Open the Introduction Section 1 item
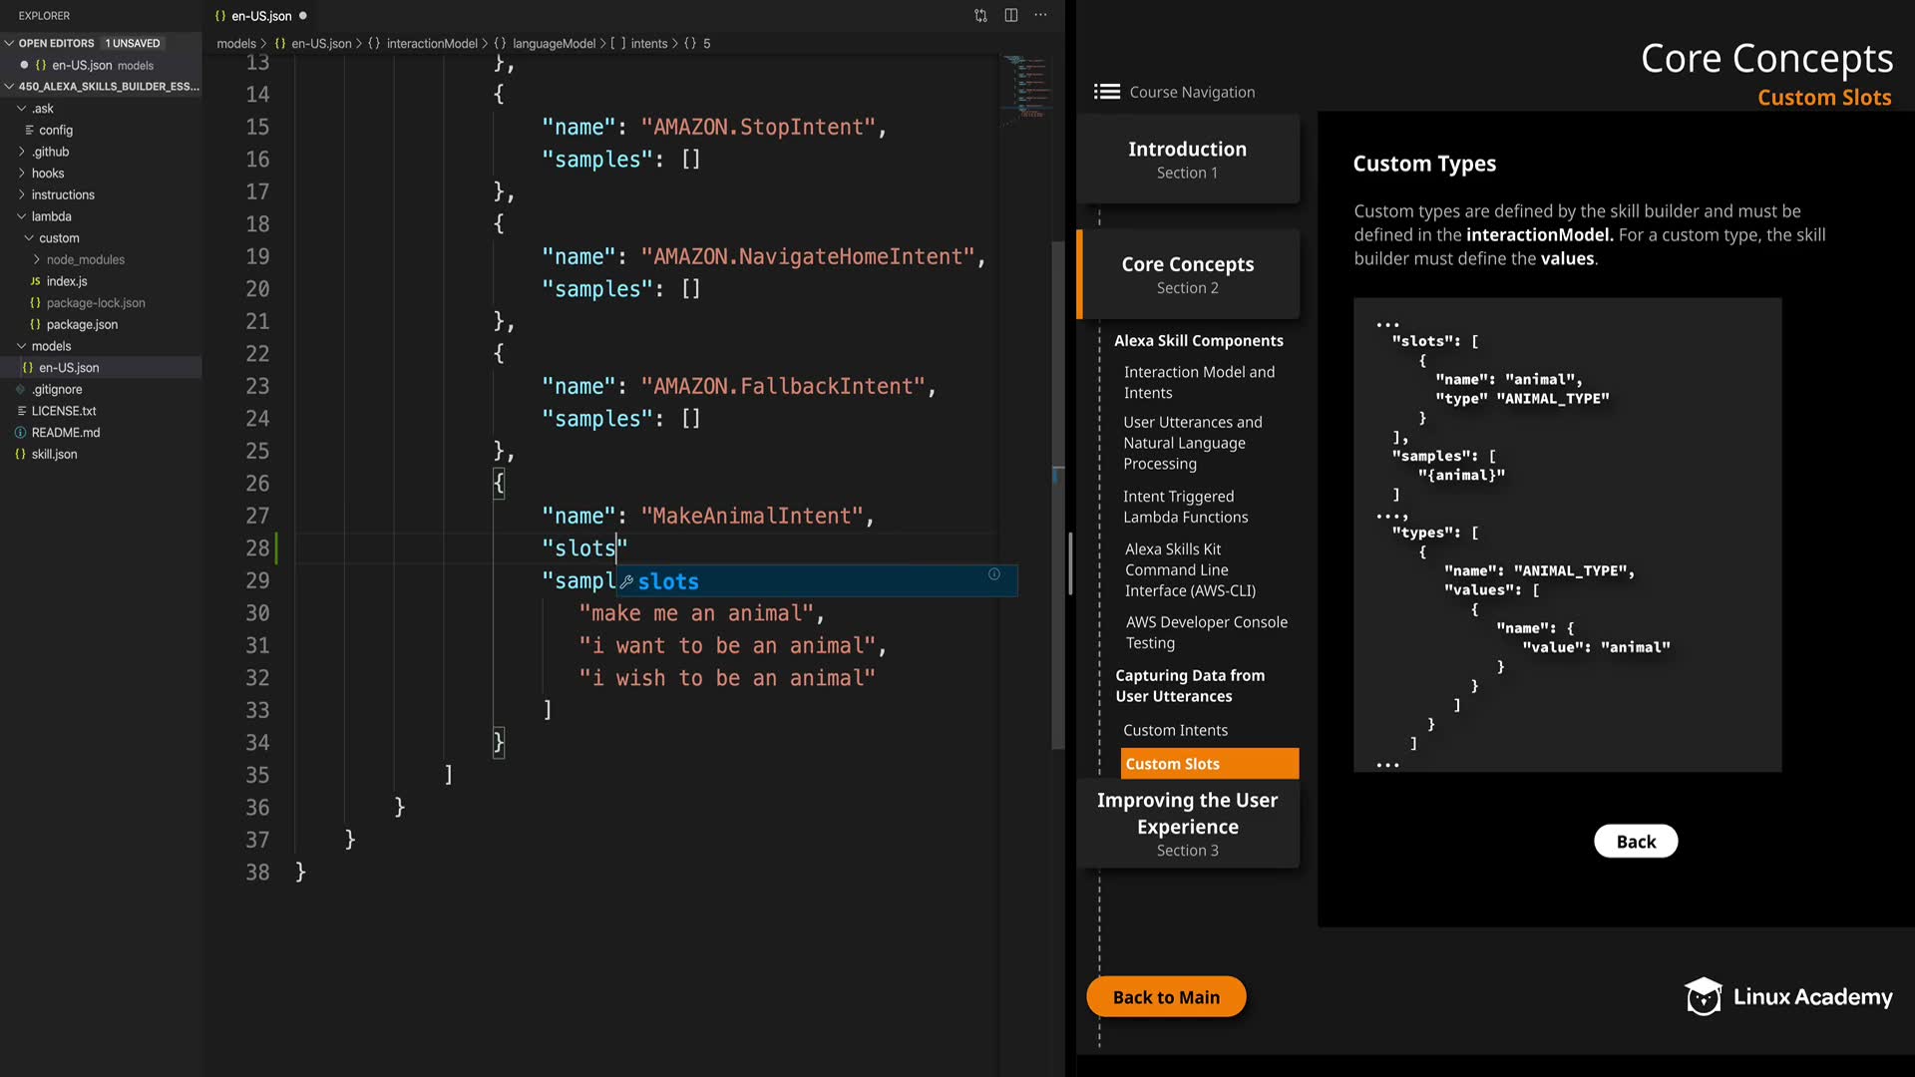This screenshot has height=1077, width=1915. point(1187,160)
